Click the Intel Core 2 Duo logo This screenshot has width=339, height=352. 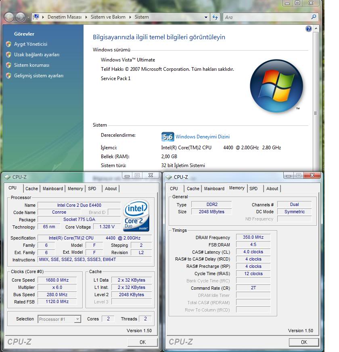click(x=136, y=216)
